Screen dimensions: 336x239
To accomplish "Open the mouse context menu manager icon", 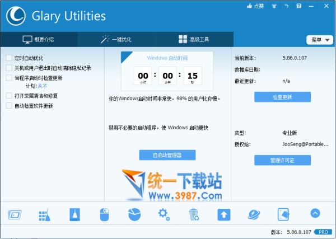I will (x=105, y=214).
